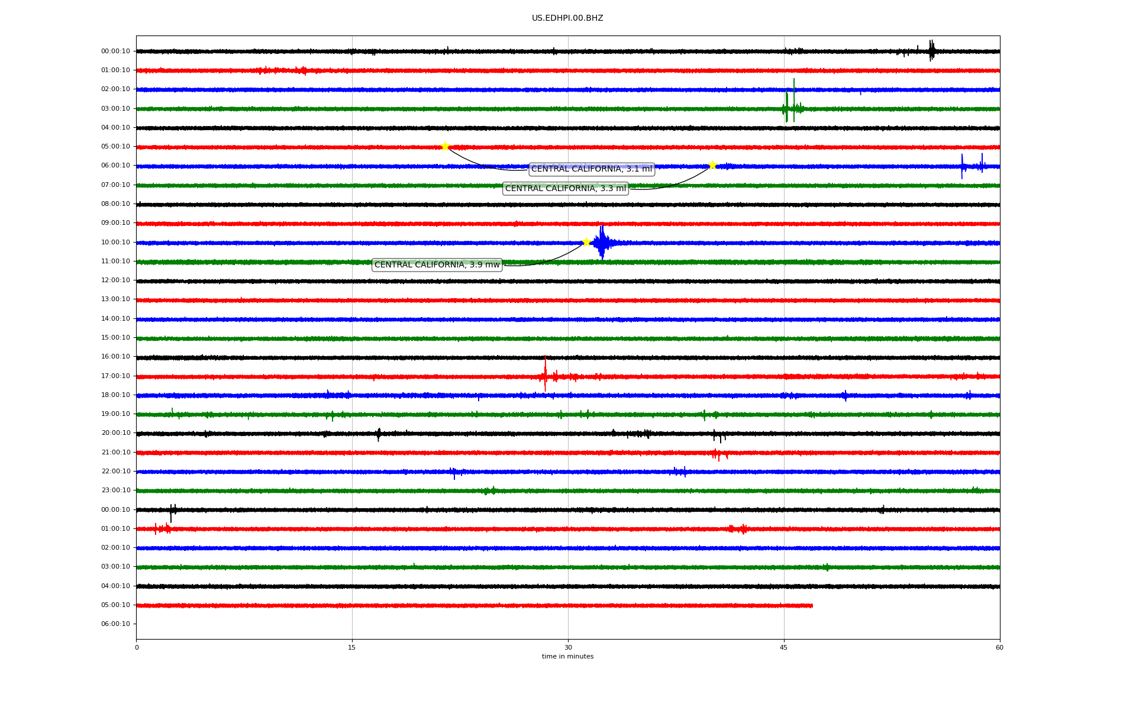Click the 23:00:10 row time label
This screenshot has width=1136, height=710.
click(115, 490)
